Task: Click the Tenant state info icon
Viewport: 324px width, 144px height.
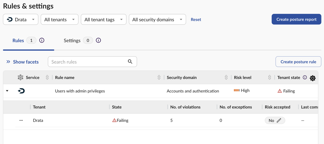Action: coord(305,78)
